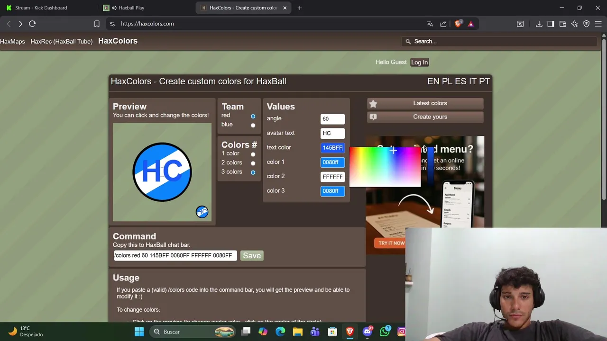This screenshot has height=341, width=607.
Task: Click the Save button next to command
Action: click(x=252, y=255)
